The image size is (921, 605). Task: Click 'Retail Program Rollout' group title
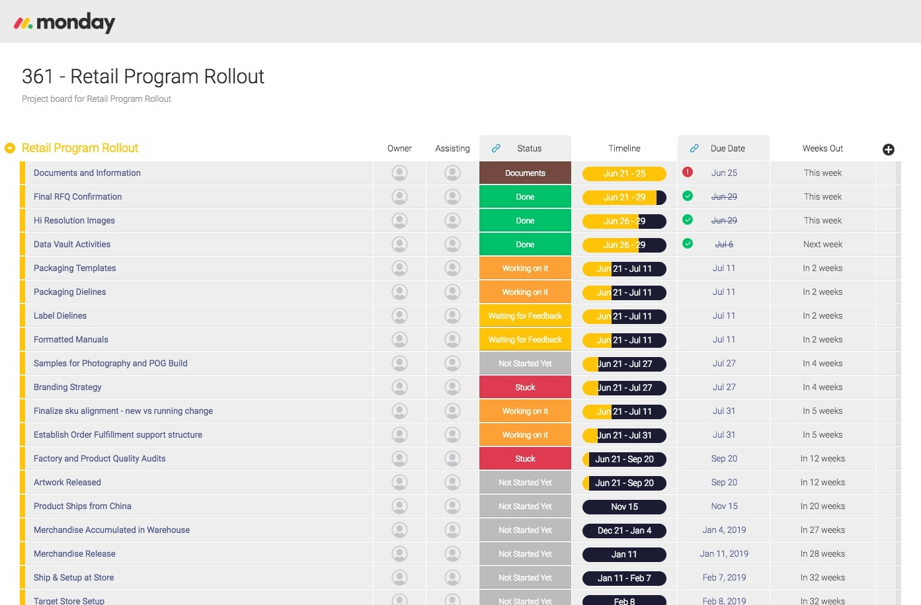tap(80, 148)
